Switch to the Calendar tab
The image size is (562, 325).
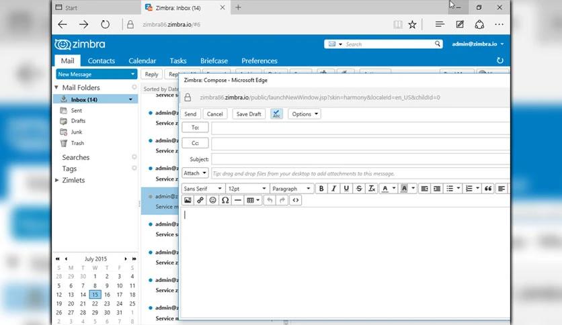(143, 60)
